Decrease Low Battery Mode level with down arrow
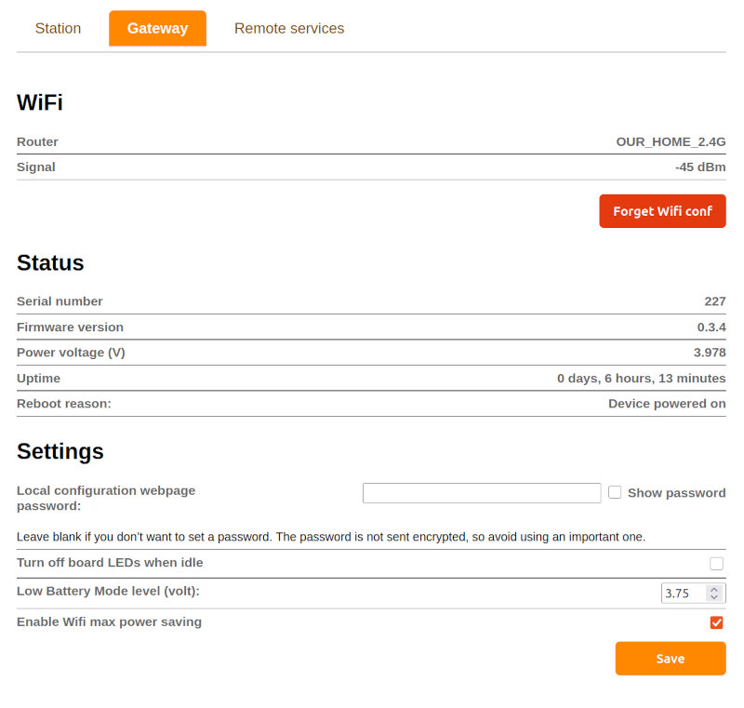This screenshot has height=708, width=744. [713, 597]
